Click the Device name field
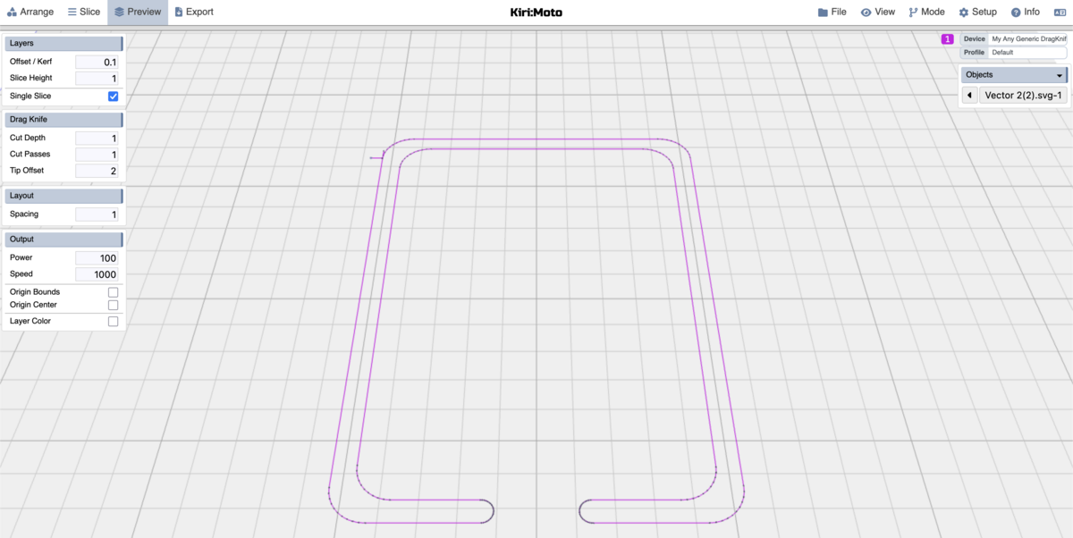 1027,39
